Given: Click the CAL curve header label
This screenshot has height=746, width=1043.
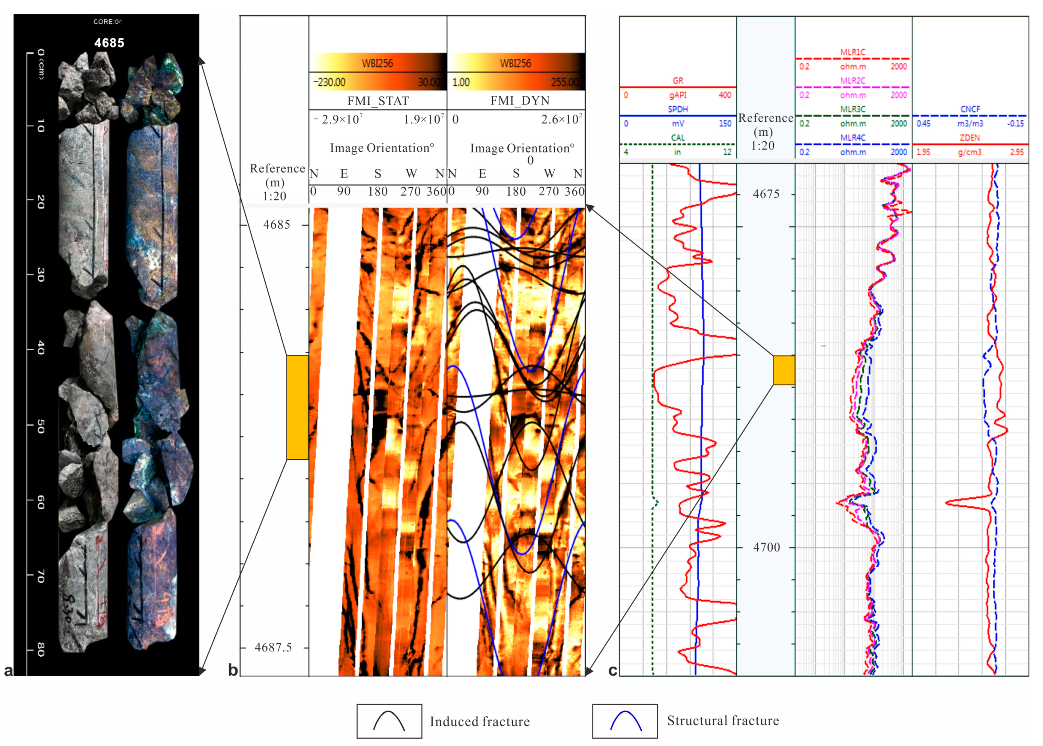Looking at the screenshot, I should pyautogui.click(x=677, y=137).
